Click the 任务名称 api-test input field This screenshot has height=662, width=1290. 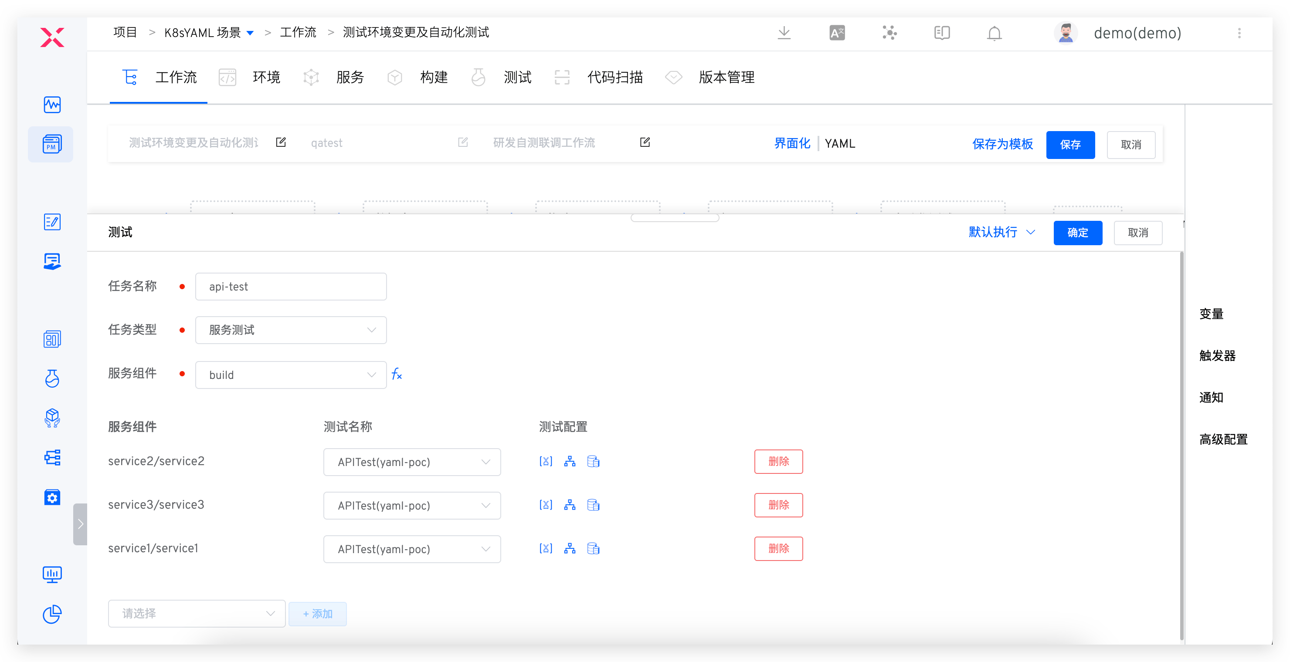(x=290, y=287)
